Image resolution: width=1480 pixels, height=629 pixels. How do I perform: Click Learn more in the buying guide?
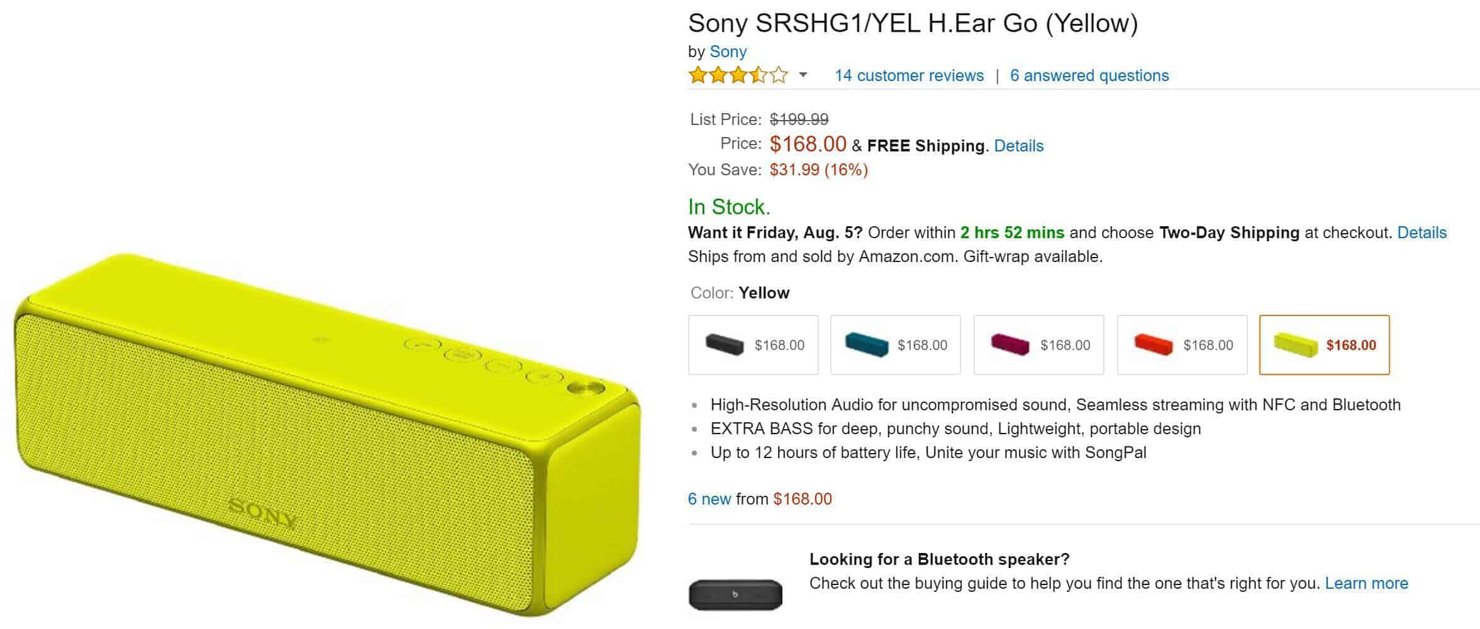(1366, 583)
